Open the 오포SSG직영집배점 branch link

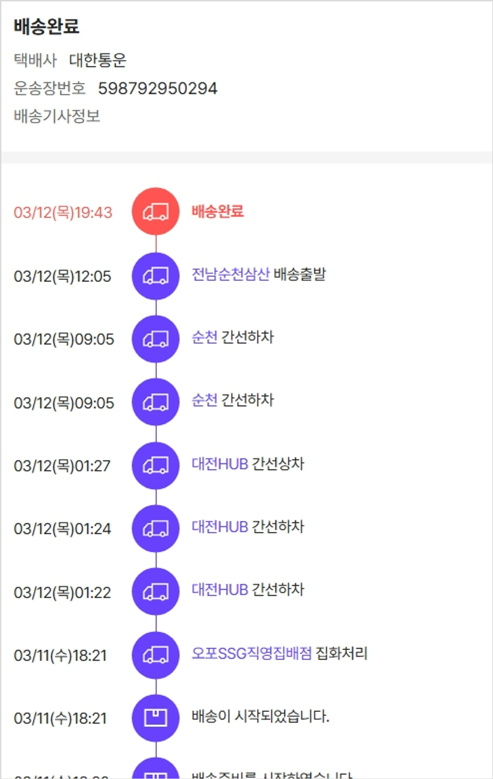tap(252, 654)
